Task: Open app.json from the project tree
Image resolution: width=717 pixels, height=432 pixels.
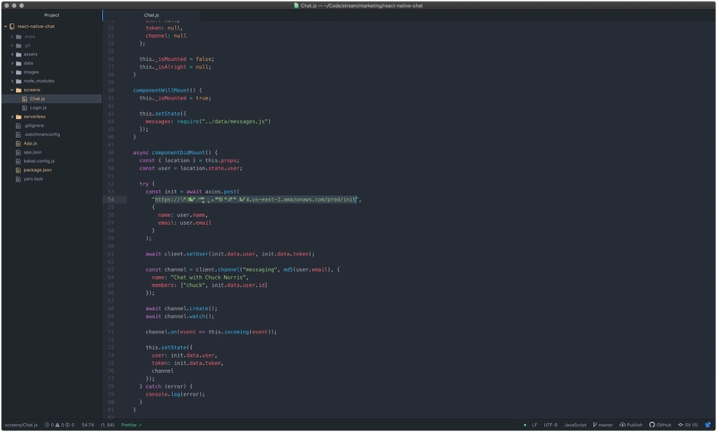Action: [x=32, y=152]
